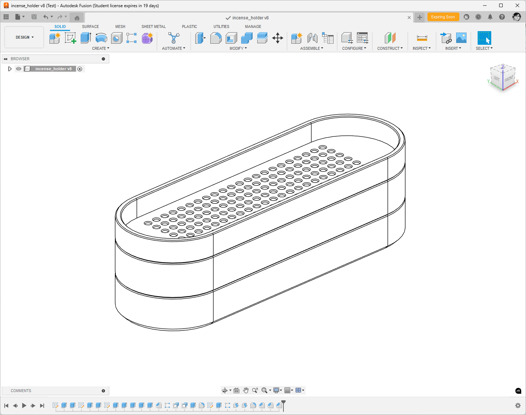This screenshot has height=415, width=526.
Task: Select the Move/Copy tool
Action: (x=278, y=38)
